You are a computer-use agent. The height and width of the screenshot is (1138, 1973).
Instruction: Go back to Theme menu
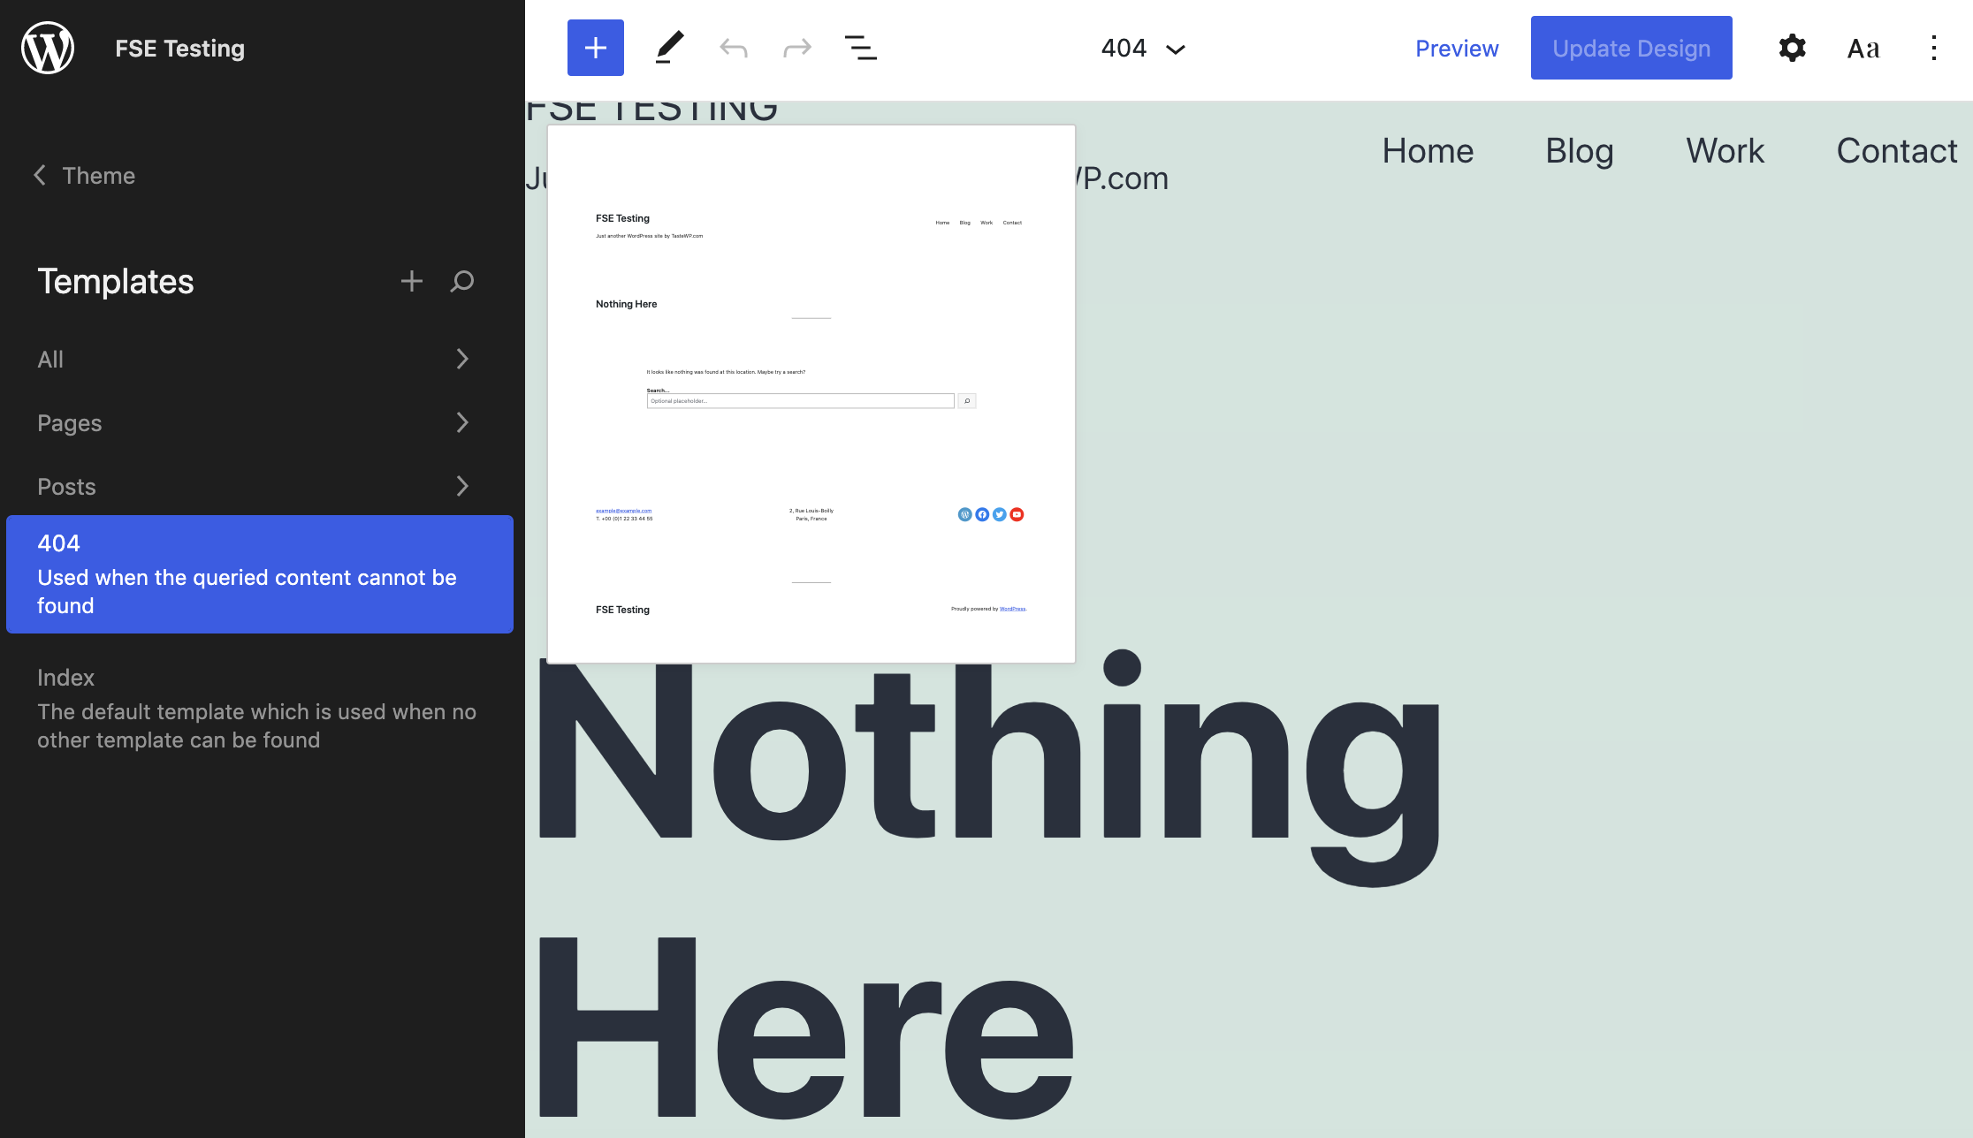pos(85,175)
